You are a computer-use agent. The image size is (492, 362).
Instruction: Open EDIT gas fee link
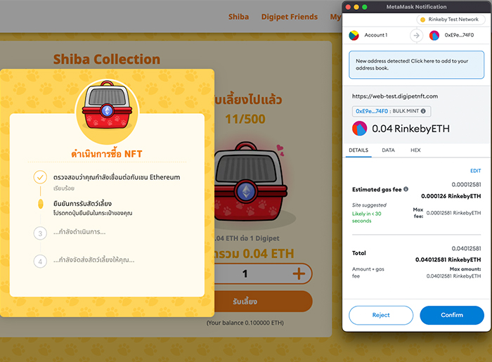[475, 171]
